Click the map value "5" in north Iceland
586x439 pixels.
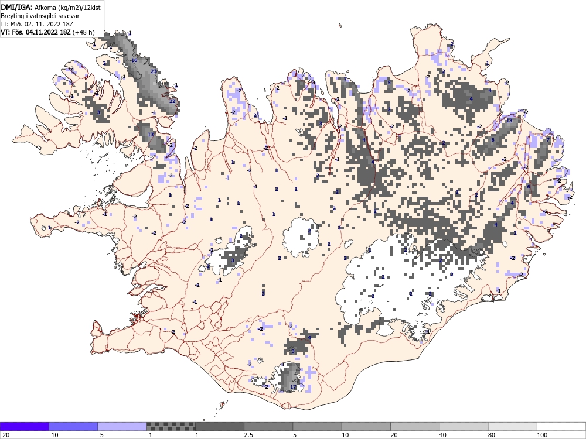pyautogui.click(x=389, y=83)
